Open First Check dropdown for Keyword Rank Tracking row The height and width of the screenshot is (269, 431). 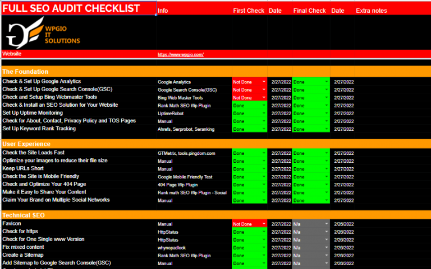[264, 129]
